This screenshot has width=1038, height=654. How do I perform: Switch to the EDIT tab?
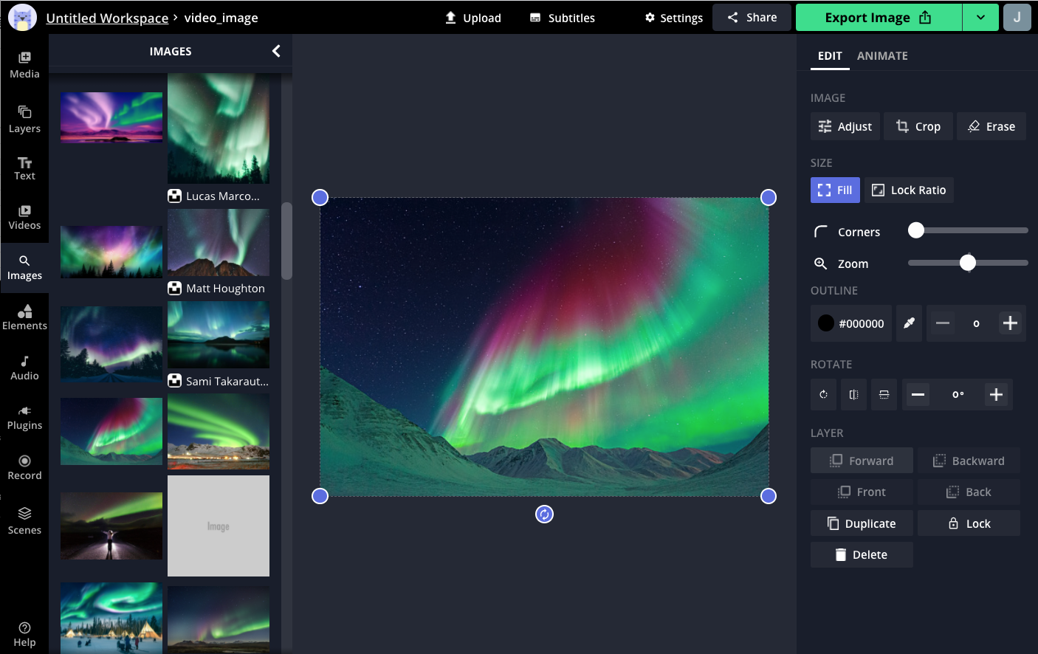[x=830, y=55]
